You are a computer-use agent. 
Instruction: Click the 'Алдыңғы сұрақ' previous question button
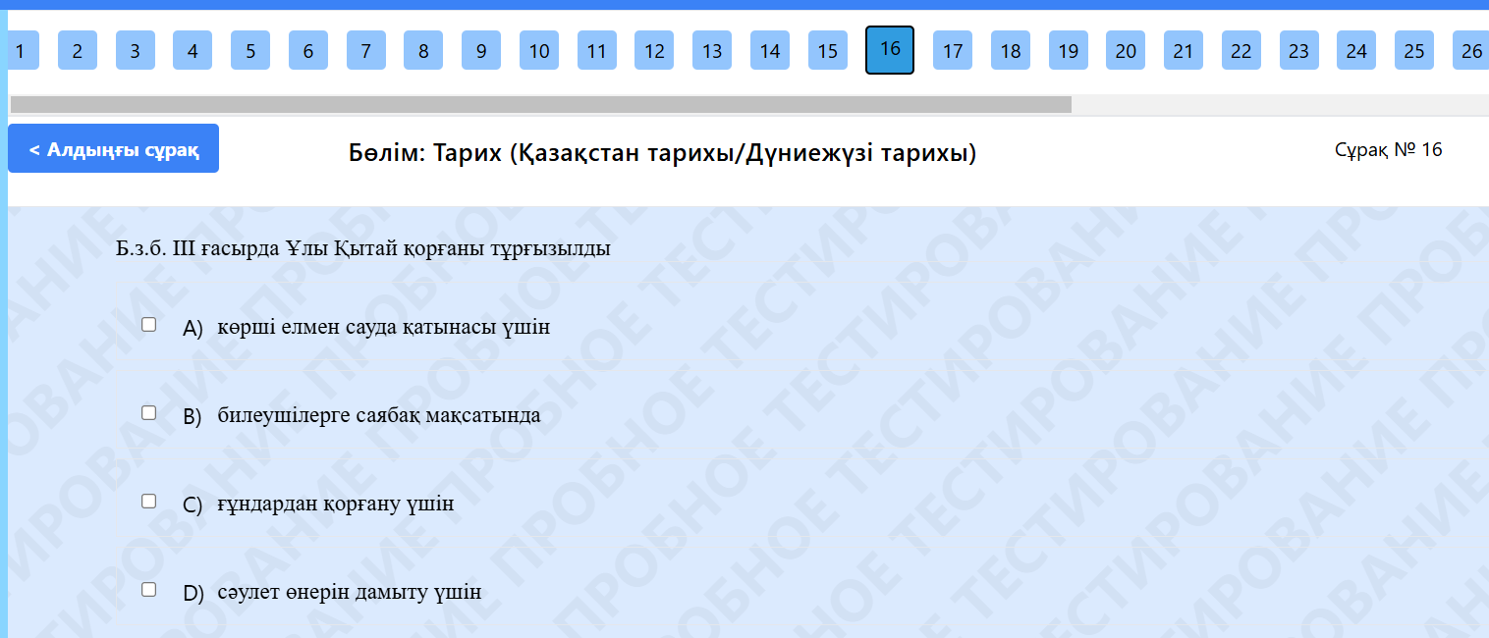(x=113, y=148)
